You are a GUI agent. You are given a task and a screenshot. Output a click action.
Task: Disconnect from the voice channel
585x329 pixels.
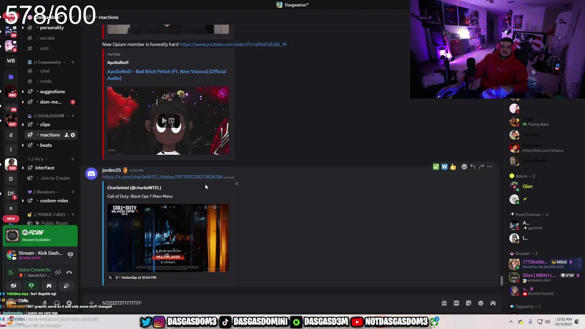pyautogui.click(x=69, y=272)
